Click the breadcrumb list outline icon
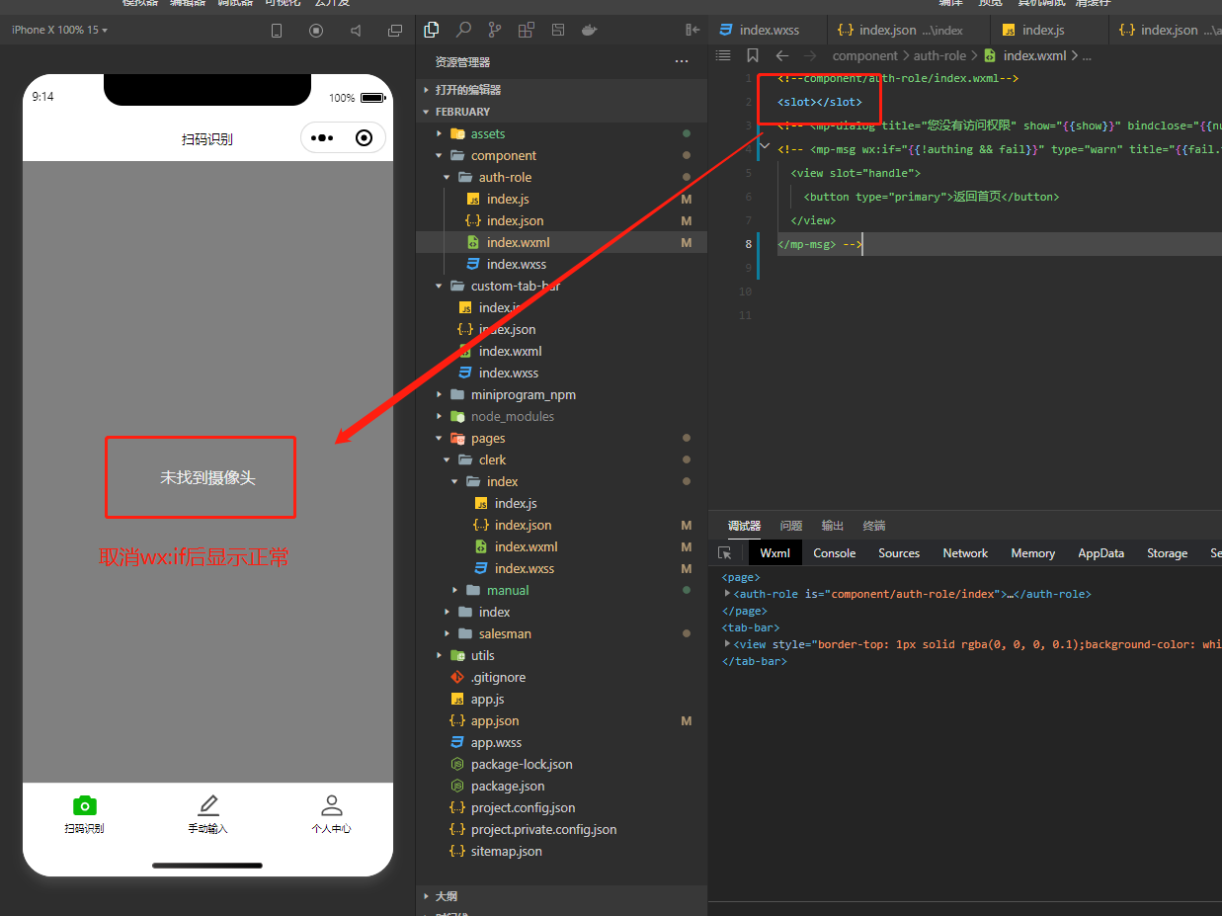1222x916 pixels. coord(723,55)
